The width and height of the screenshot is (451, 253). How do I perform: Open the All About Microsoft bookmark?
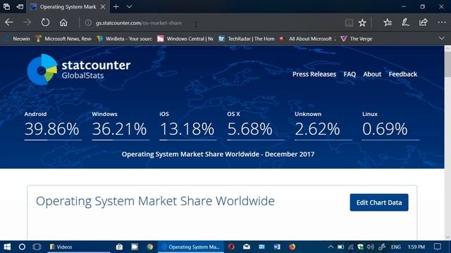click(307, 39)
